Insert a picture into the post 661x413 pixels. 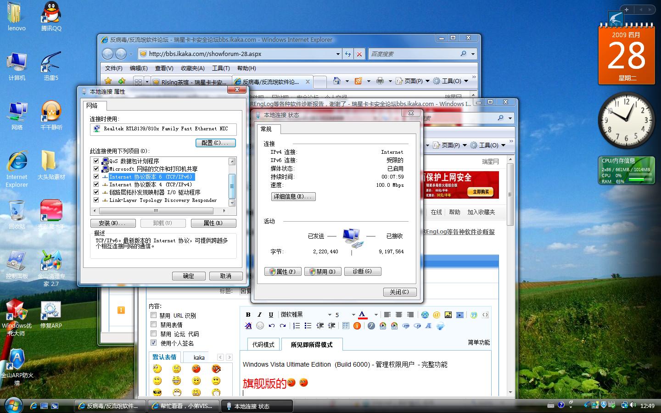pyautogui.click(x=448, y=315)
